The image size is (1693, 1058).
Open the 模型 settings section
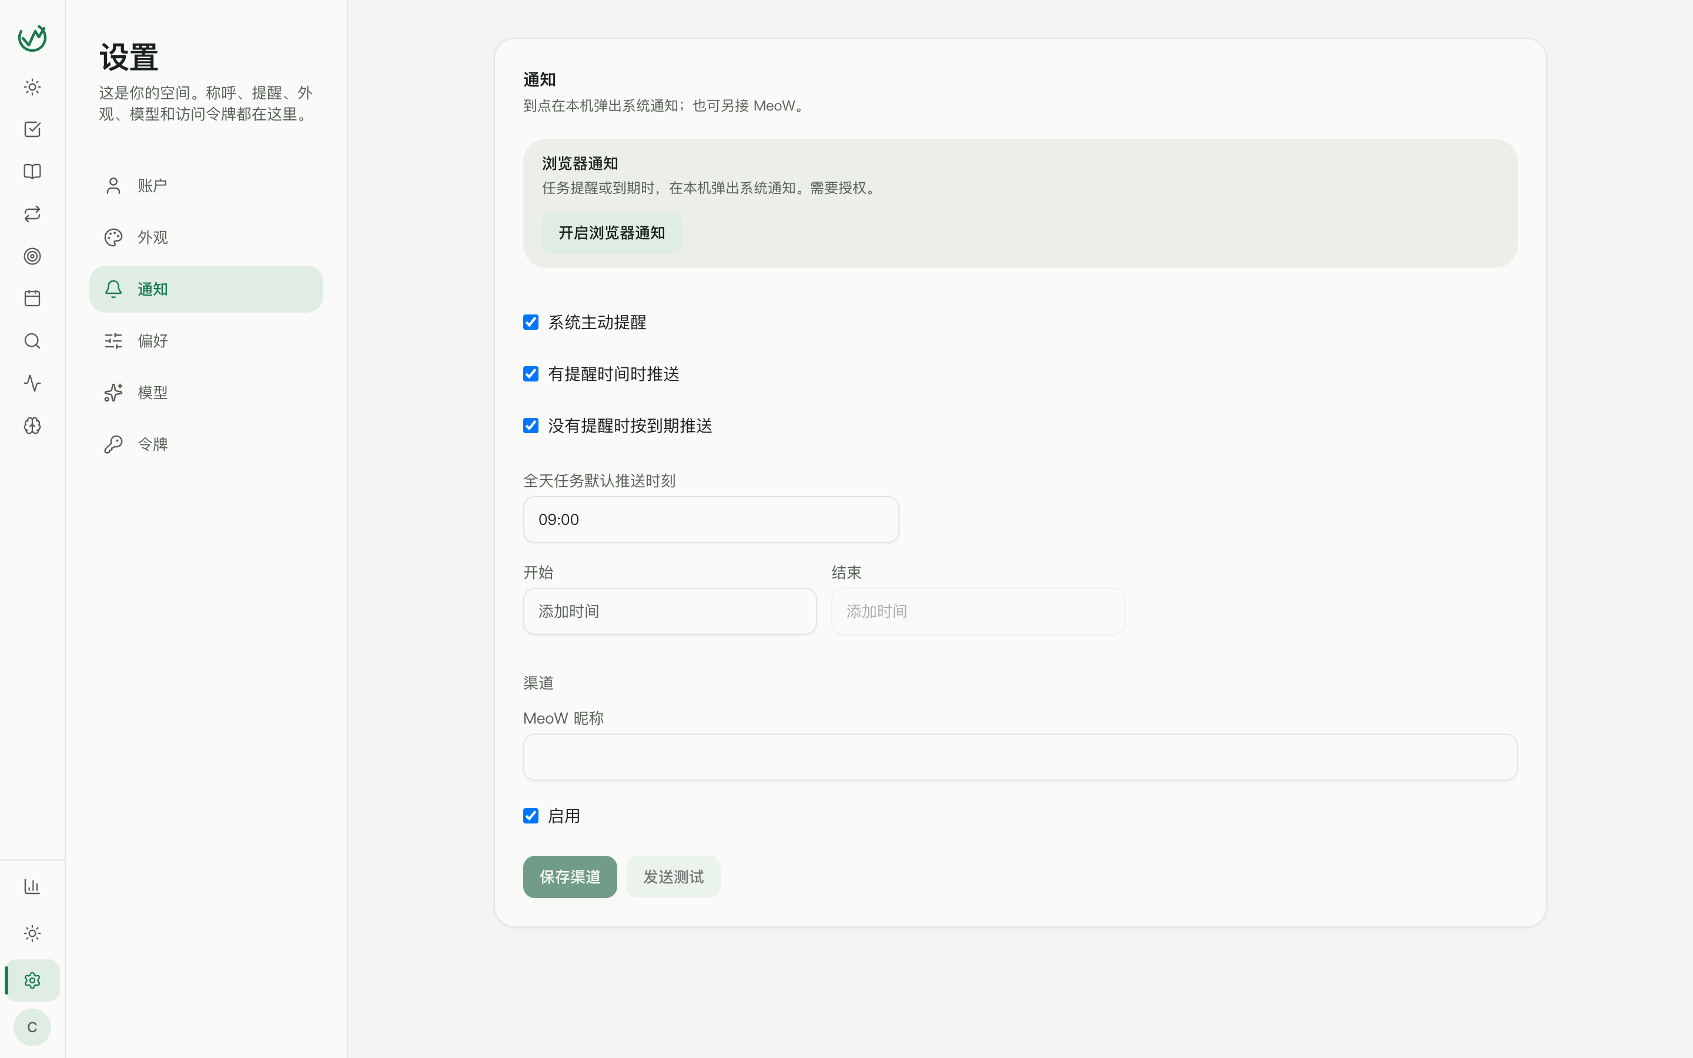206,393
